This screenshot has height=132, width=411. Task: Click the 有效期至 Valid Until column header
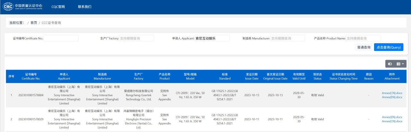pyautogui.click(x=299, y=76)
